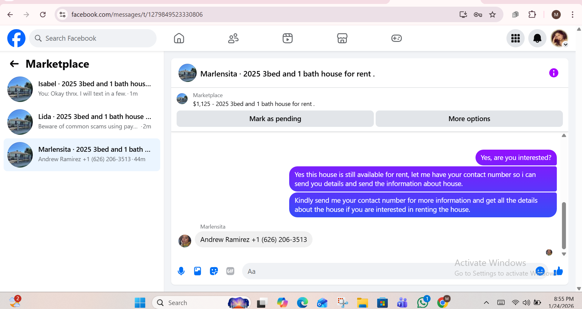Click the browser address bar URL
Image resolution: width=582 pixels, height=309 pixels.
tap(137, 15)
